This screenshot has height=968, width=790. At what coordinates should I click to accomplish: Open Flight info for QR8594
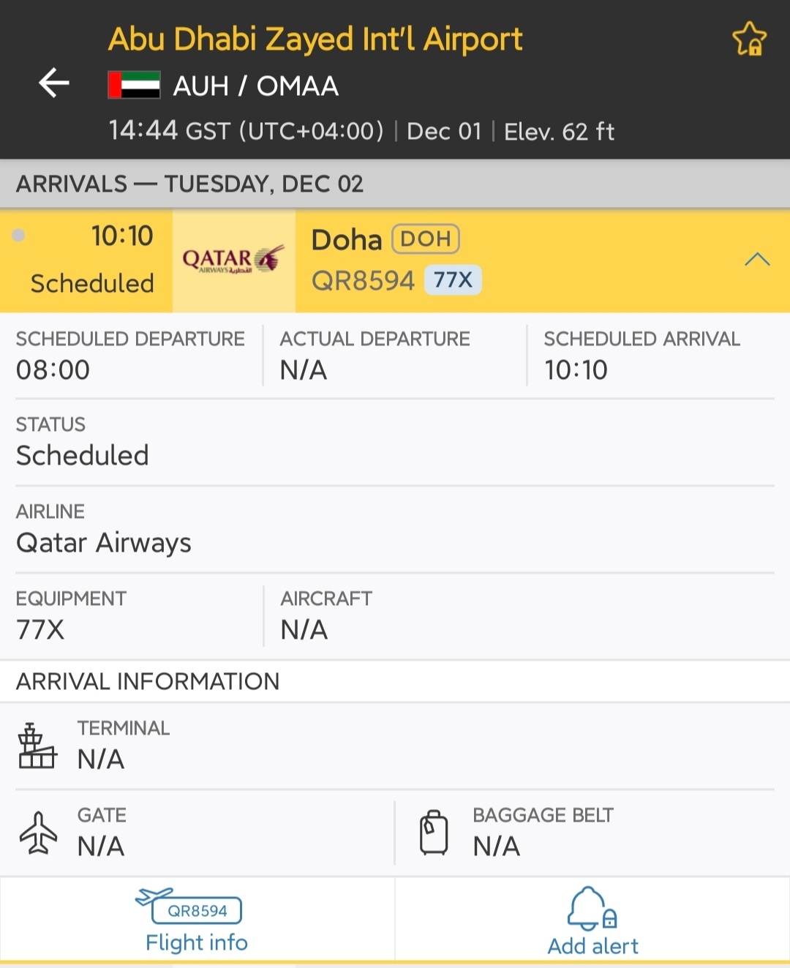pos(197,920)
